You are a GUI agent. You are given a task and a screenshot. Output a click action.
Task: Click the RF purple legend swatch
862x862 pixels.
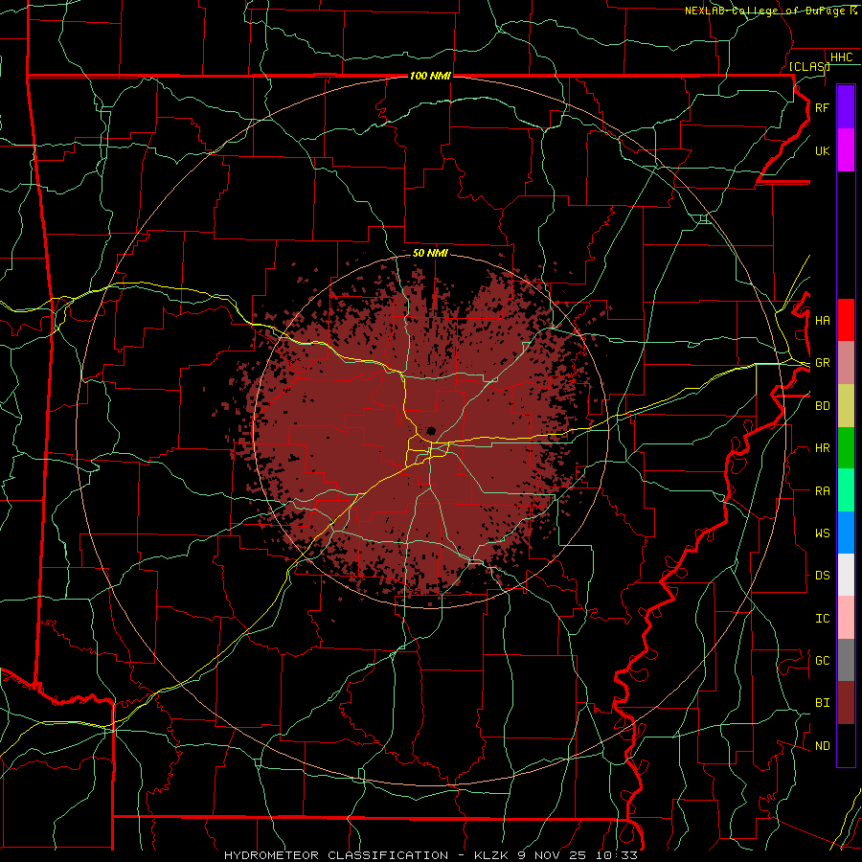[x=846, y=107]
